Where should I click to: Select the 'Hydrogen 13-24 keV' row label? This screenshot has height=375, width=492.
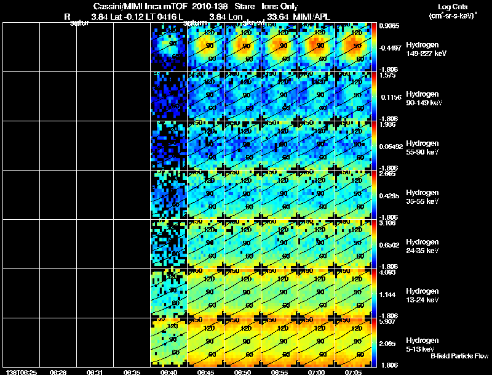(423, 296)
